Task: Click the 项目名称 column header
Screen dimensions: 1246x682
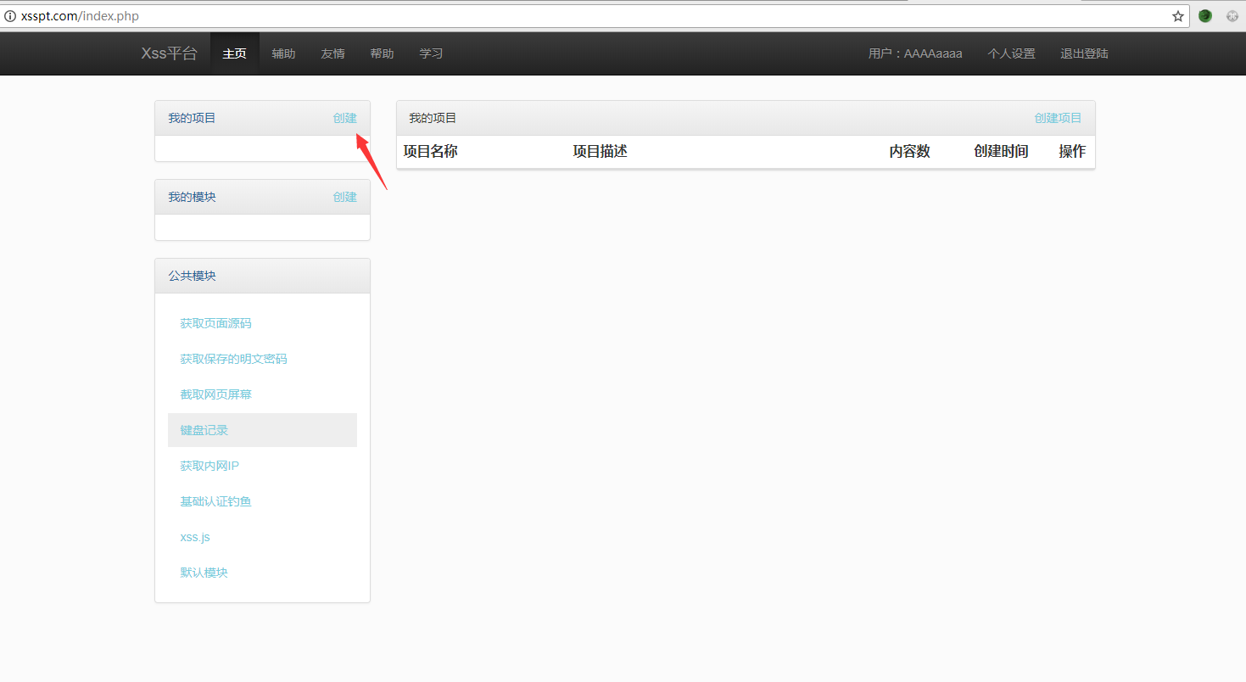Action: [430, 151]
